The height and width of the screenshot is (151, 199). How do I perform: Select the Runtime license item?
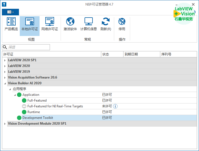point(33,112)
